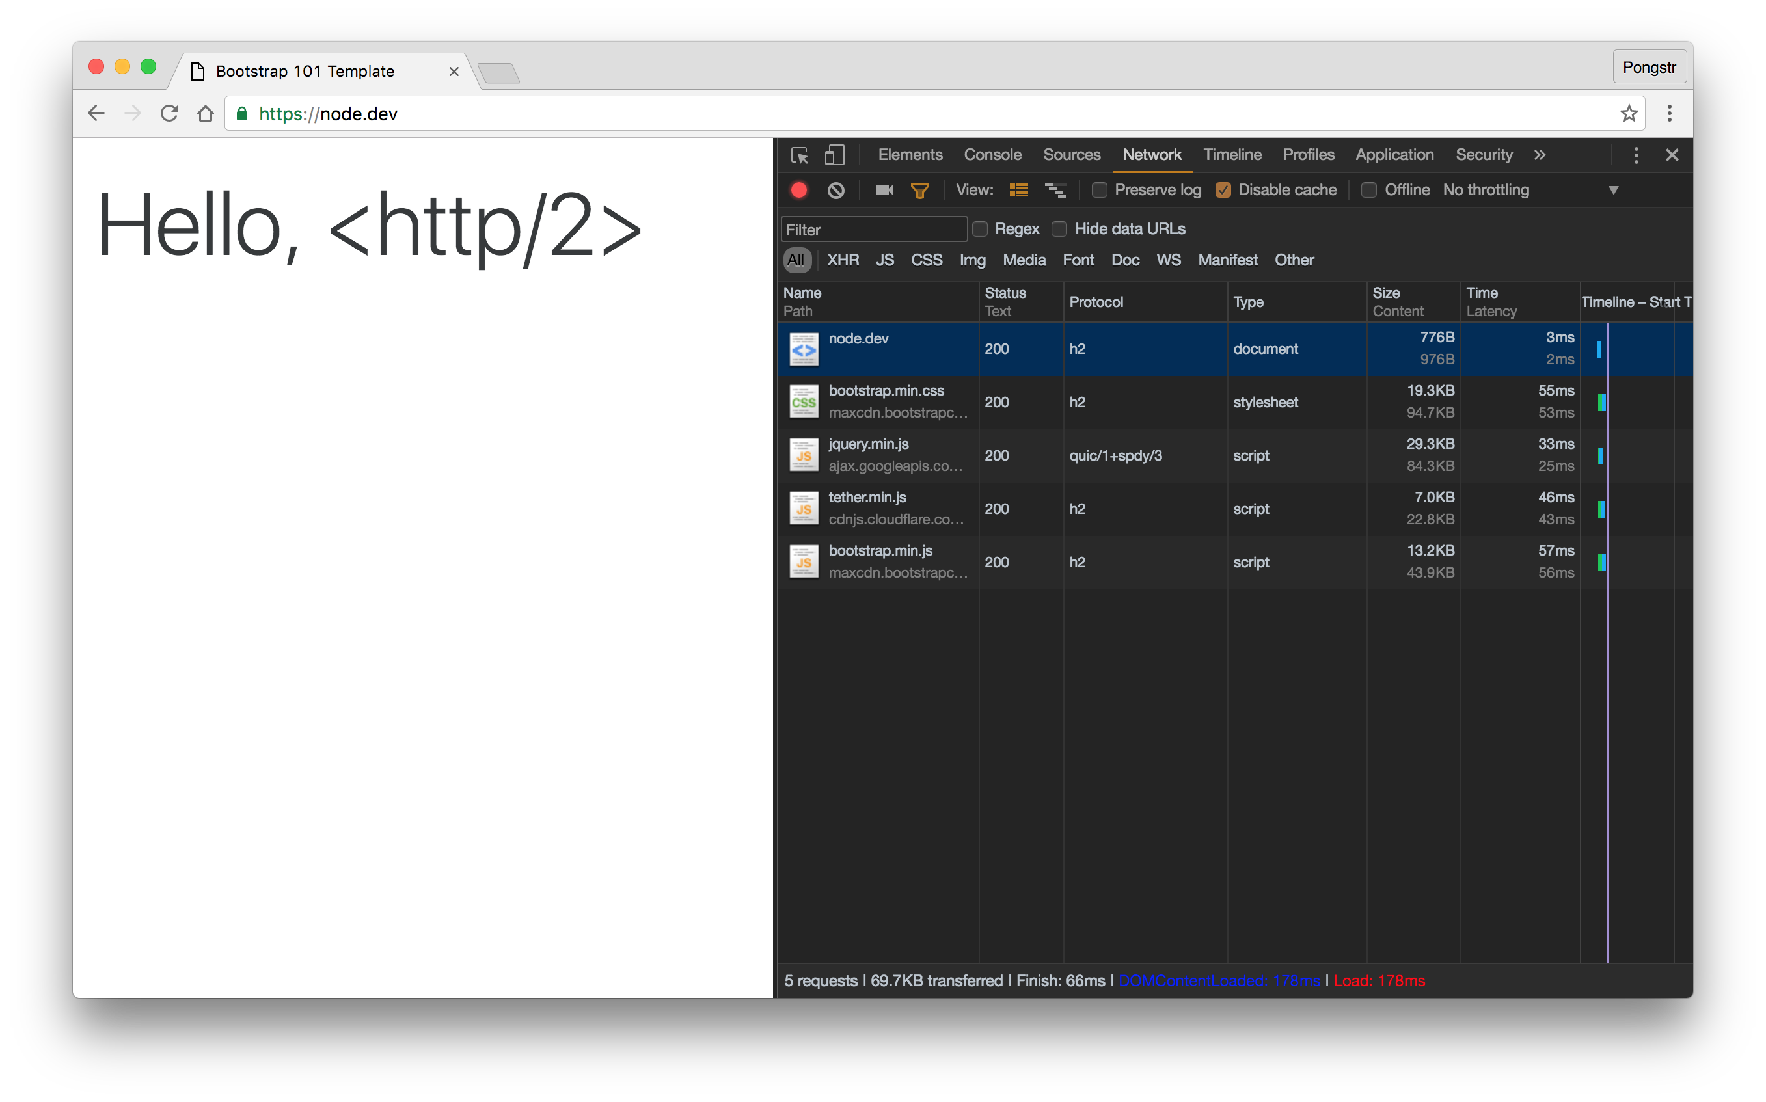Expand more DevTools tabs chevron

point(1540,155)
